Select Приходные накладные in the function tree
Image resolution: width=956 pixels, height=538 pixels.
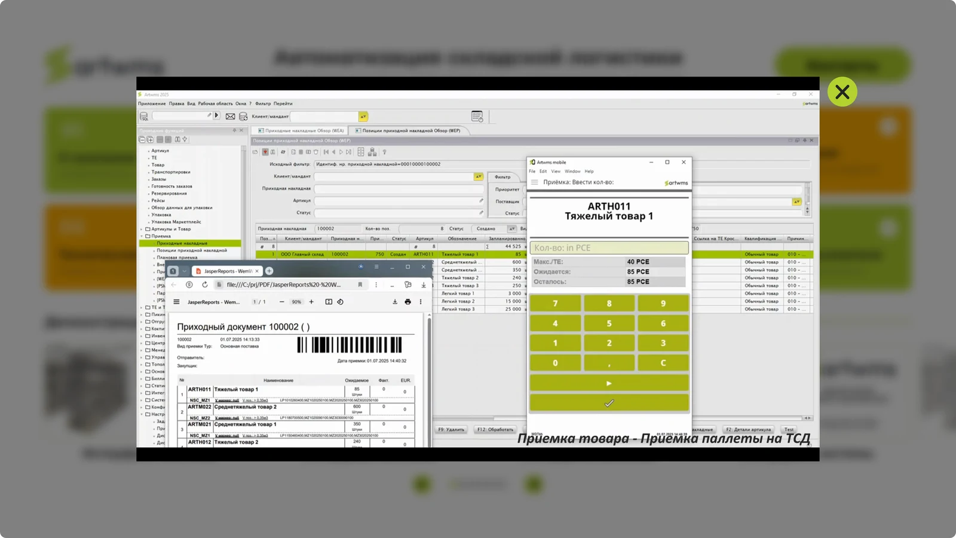[182, 243]
